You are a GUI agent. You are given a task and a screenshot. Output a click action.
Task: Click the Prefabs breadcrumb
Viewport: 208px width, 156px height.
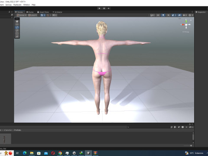tap(18, 130)
